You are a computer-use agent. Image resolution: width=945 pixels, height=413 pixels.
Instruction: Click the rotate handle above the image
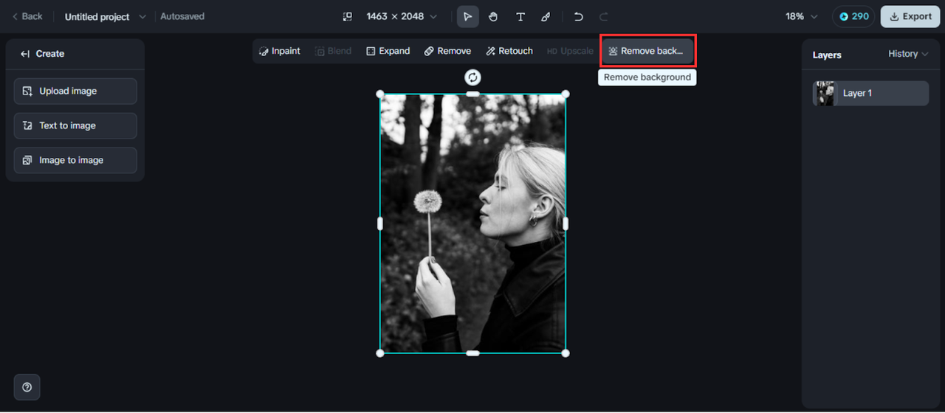pyautogui.click(x=472, y=77)
